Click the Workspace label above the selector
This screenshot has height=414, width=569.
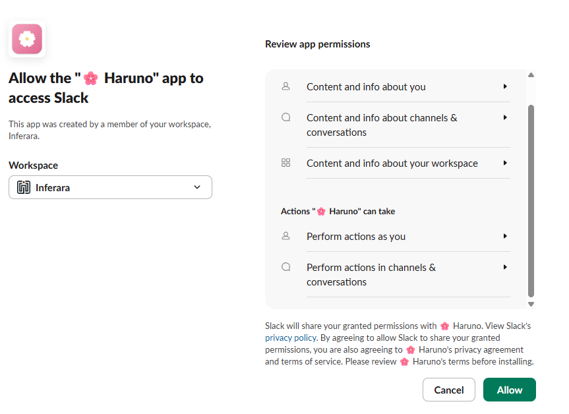(34, 165)
